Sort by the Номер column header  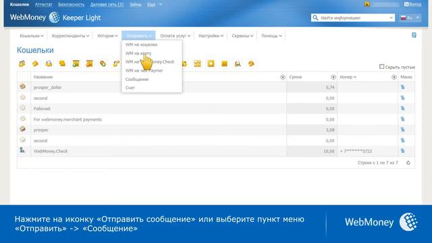[348, 77]
